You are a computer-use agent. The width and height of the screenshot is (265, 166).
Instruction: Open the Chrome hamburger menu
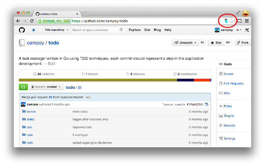coord(246,20)
